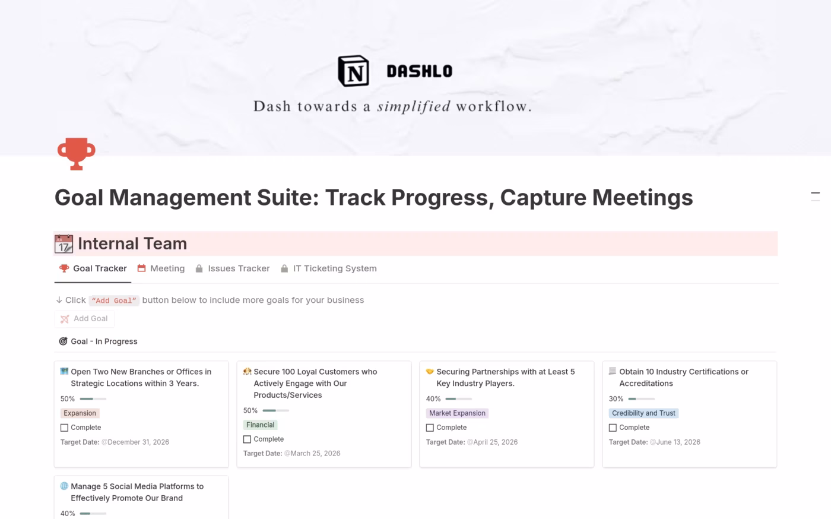Click the Credibility and Trust tag
Screen dimensions: 831x519
click(x=643, y=413)
